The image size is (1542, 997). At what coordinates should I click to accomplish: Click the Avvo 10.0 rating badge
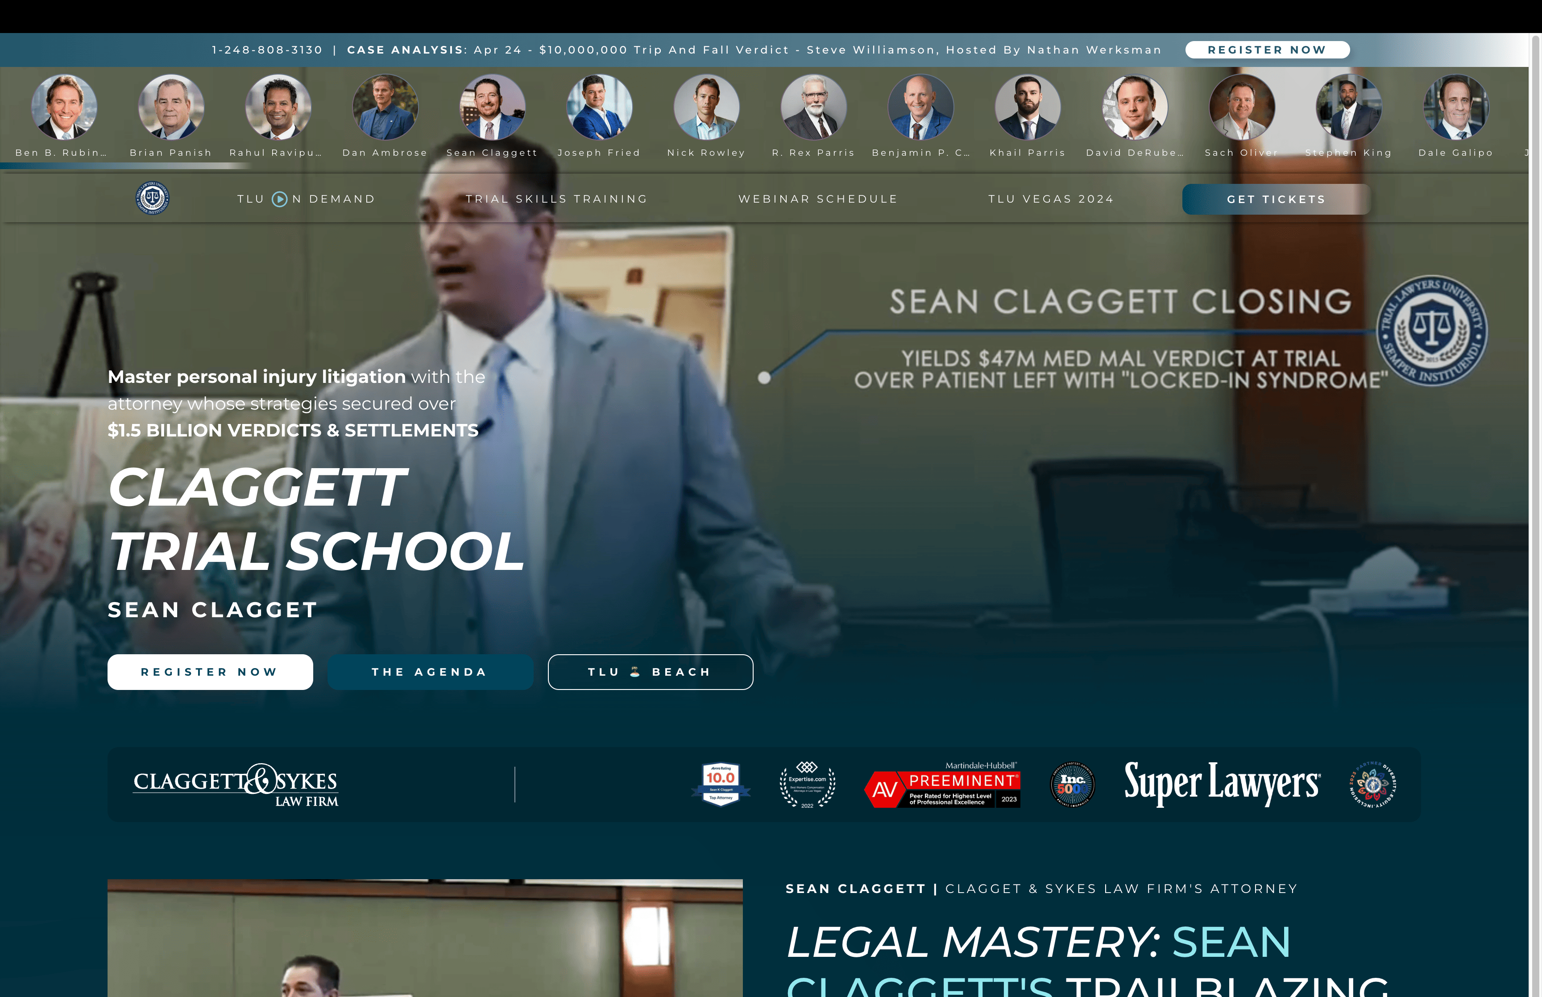tap(721, 785)
